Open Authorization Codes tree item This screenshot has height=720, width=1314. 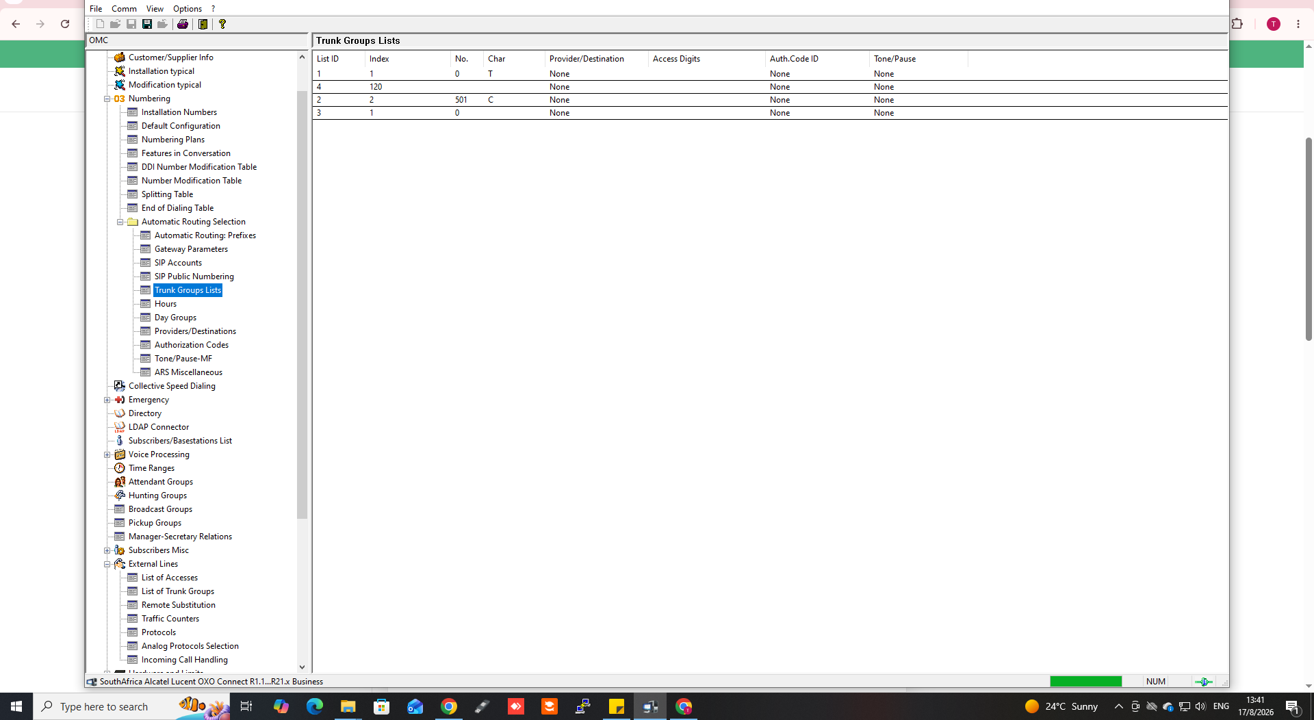pyautogui.click(x=192, y=345)
